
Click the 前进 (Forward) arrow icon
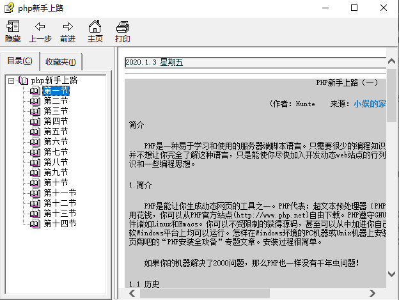pyautogui.click(x=68, y=27)
